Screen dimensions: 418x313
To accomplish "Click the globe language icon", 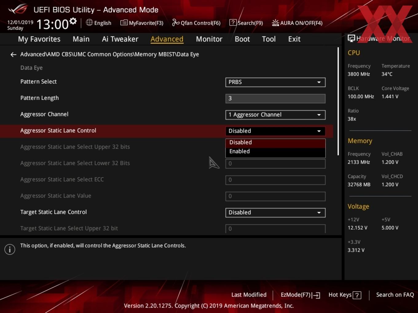I will pyautogui.click(x=89, y=22).
